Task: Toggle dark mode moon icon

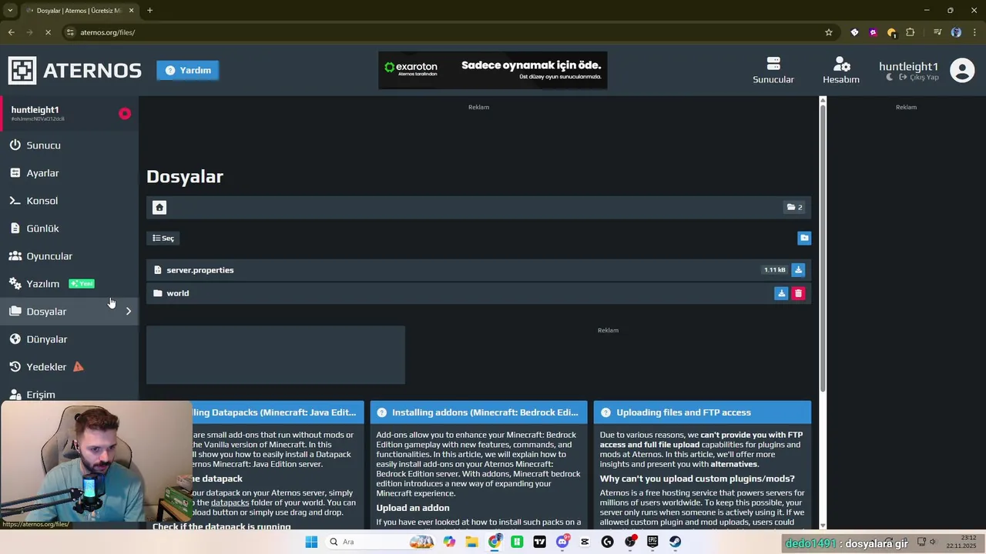Action: click(x=890, y=78)
